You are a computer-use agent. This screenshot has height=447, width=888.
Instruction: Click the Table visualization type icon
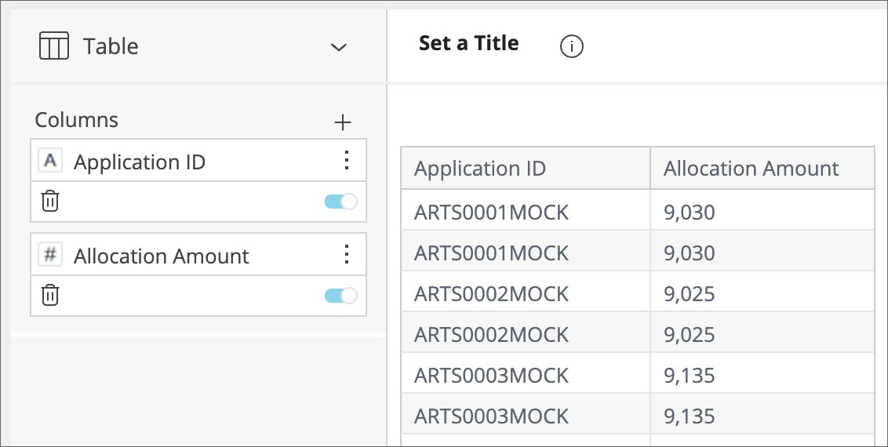pos(54,46)
